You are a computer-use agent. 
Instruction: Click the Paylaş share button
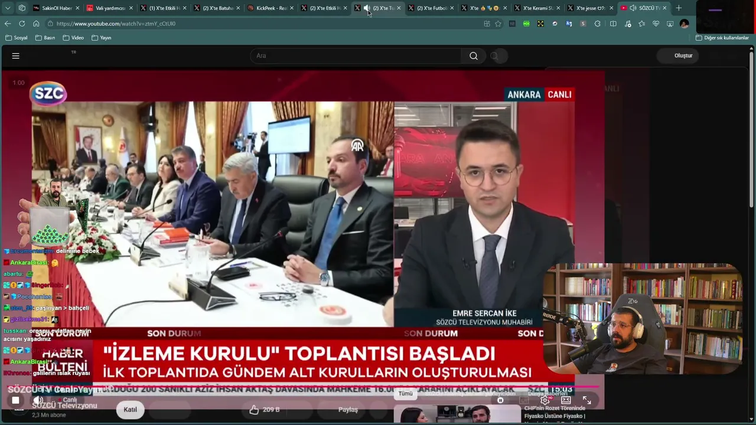[348, 410]
